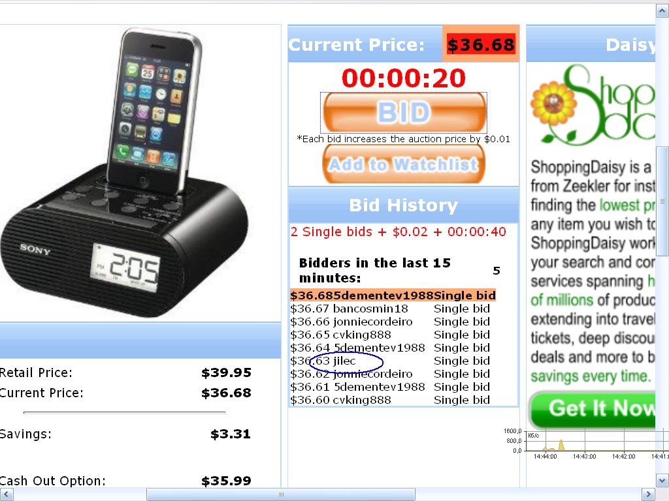Screen dimensions: 669x501
Task: Select the cvking888 $36.60 bid row
Action: [x=390, y=400]
